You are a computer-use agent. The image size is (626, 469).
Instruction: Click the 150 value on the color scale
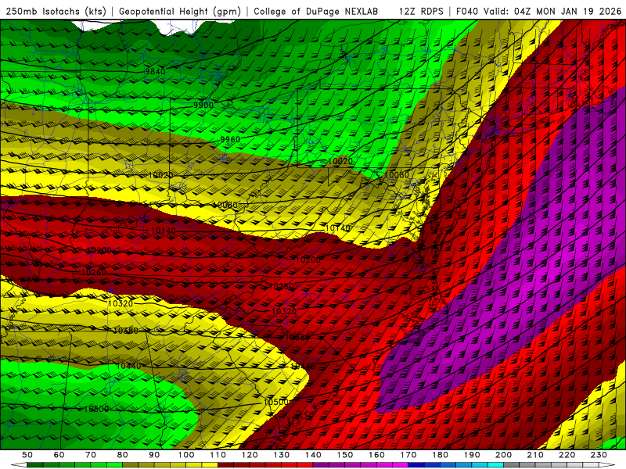tap(345, 455)
